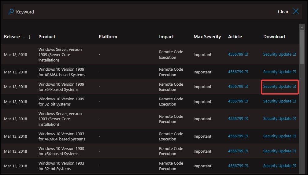Click external-link icon on Server 1903 Security Update
This screenshot has width=308, height=175.
pos(294,119)
